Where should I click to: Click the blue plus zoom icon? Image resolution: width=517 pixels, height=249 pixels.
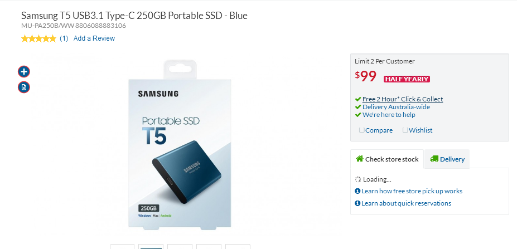(x=24, y=71)
